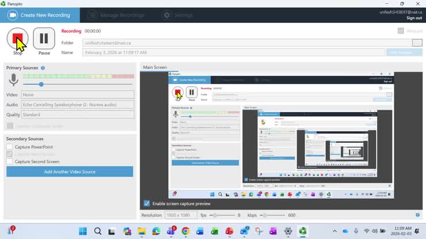Enable the Capture PowerPoint checkbox
This screenshot has height=239, width=426.
(10, 147)
